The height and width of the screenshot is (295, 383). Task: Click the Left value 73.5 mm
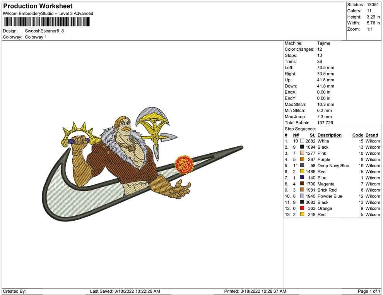point(326,67)
